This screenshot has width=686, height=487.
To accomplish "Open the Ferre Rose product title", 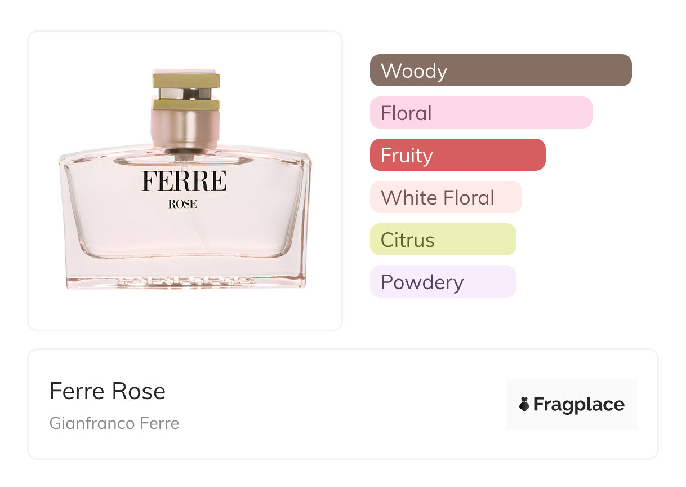I will (x=108, y=391).
